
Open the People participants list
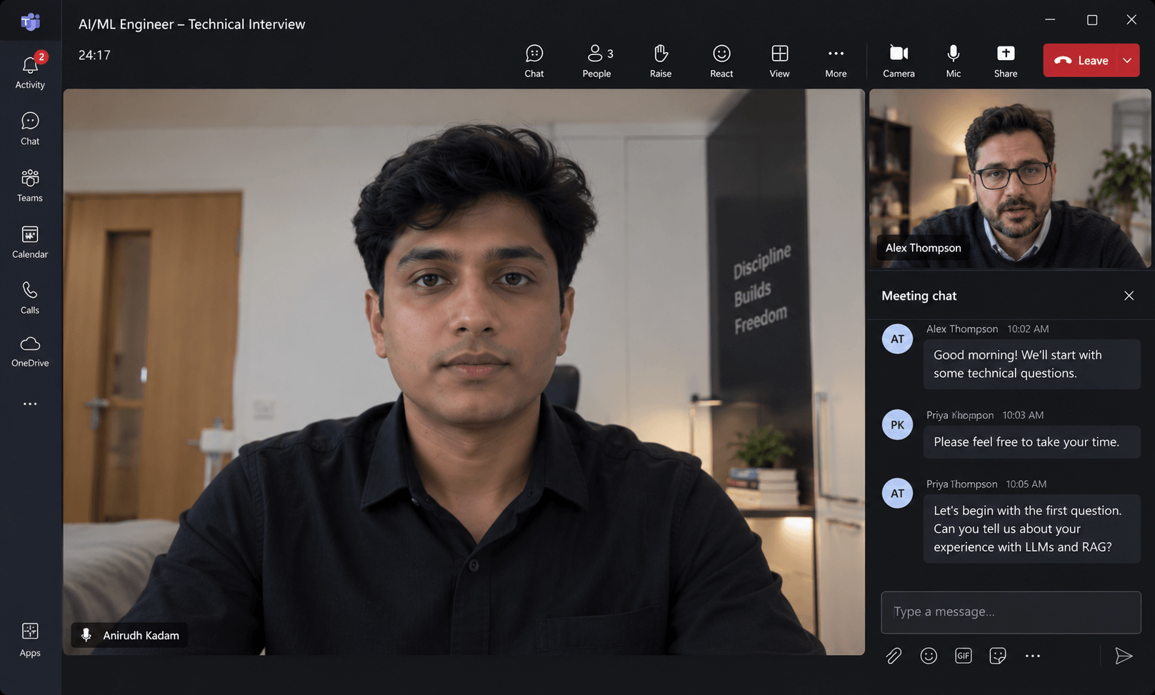[x=597, y=61]
